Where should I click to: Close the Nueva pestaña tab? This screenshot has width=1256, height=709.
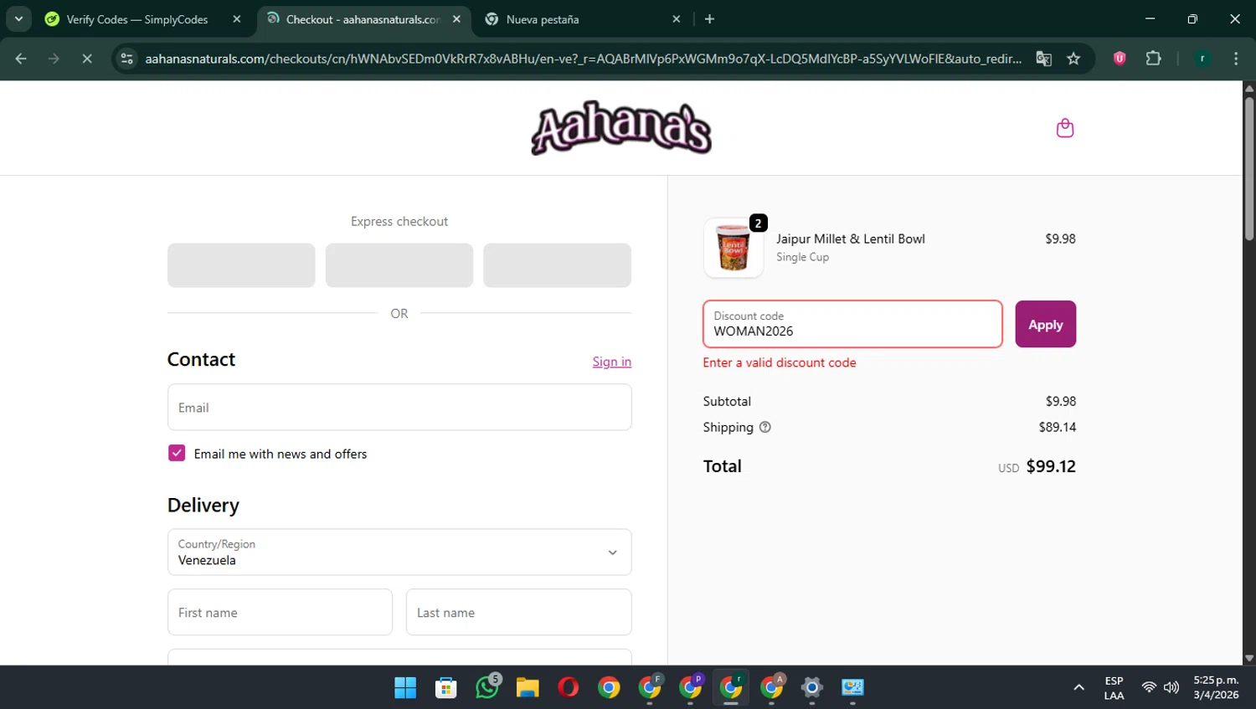point(677,19)
